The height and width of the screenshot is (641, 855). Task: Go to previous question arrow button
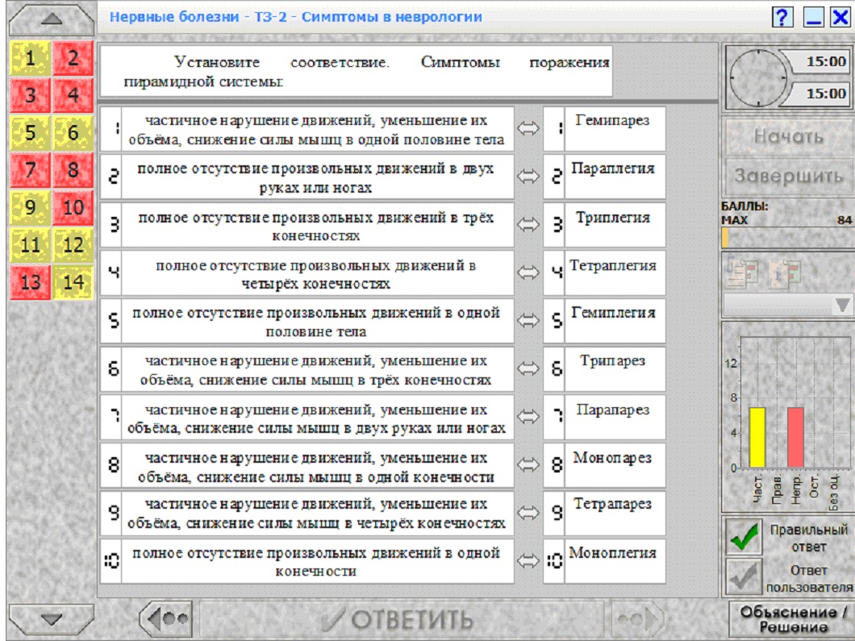coord(166,618)
